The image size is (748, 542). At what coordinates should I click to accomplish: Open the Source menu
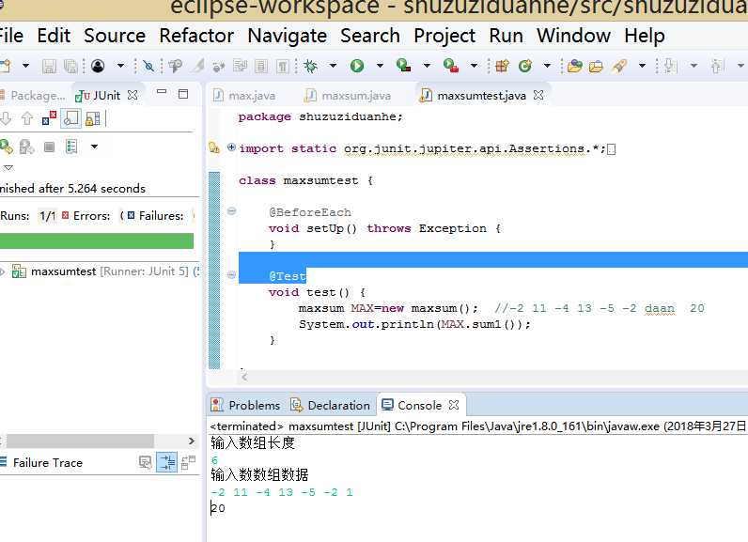click(x=115, y=36)
